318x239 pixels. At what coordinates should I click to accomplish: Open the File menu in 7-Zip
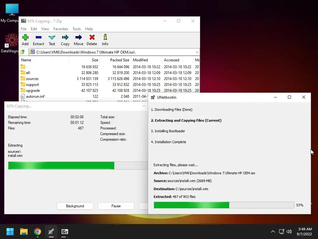coord(24,29)
